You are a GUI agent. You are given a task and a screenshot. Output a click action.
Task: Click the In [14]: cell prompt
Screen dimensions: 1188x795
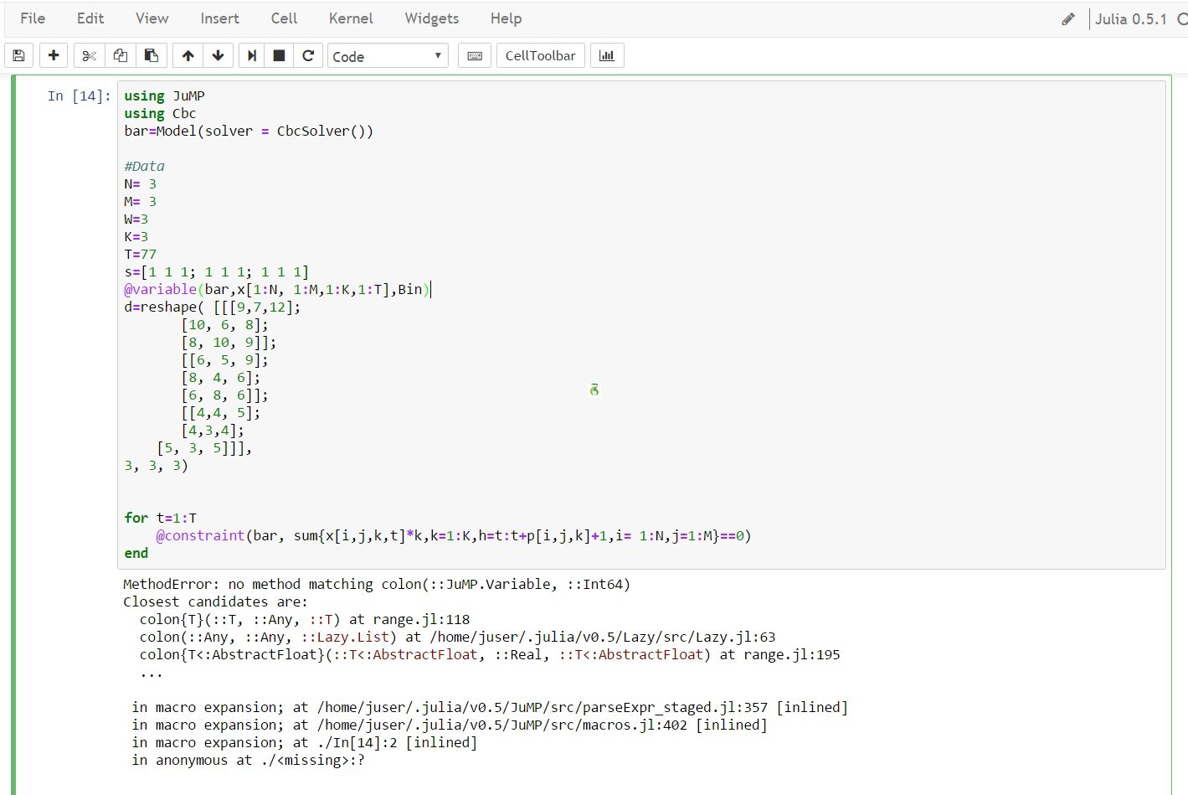(x=79, y=96)
